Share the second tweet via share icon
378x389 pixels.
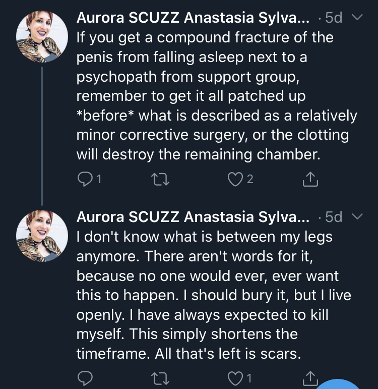click(x=310, y=378)
